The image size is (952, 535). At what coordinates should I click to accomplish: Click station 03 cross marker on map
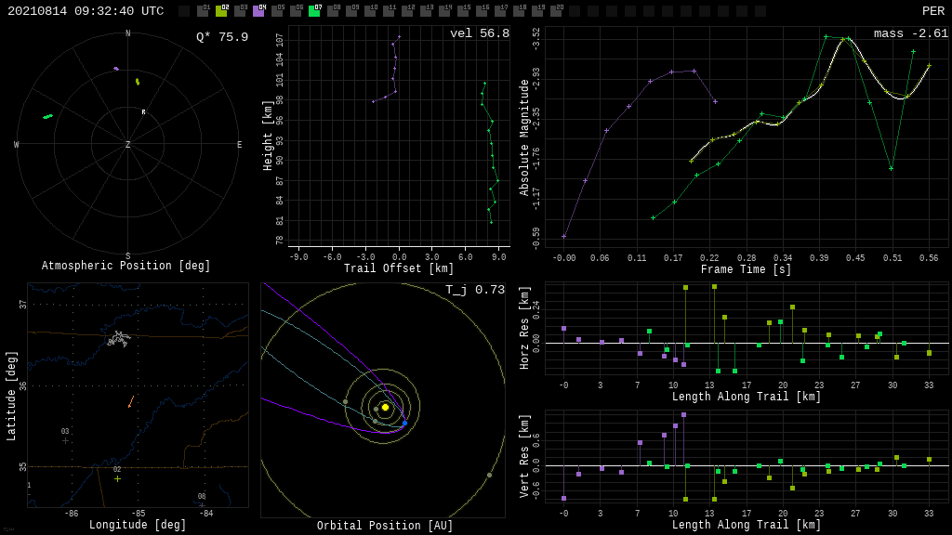pos(65,440)
